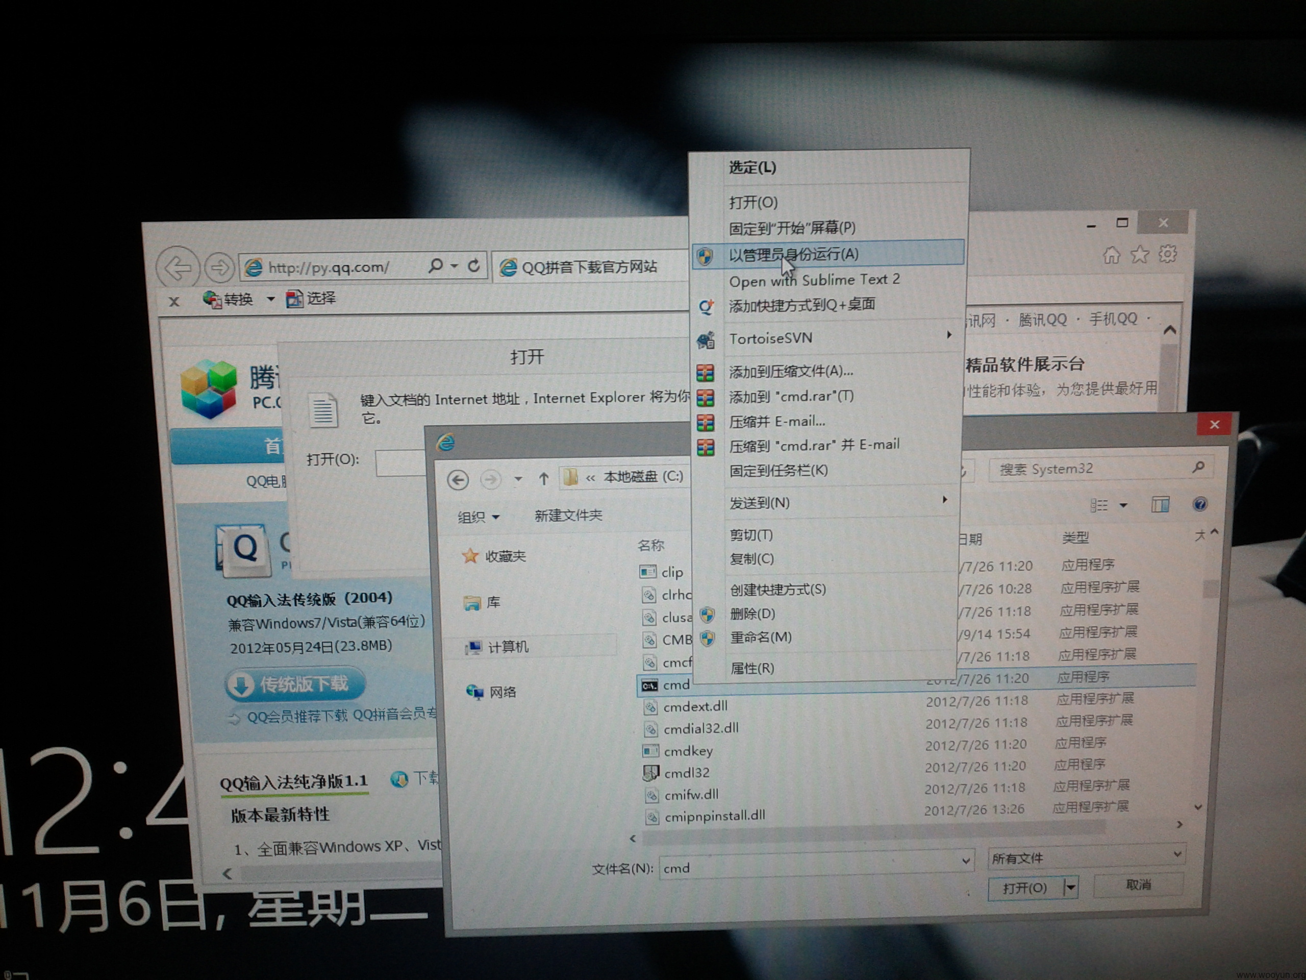Viewport: 1306px width, 980px height.
Task: Click file dialog back arrow
Action: pos(458,480)
